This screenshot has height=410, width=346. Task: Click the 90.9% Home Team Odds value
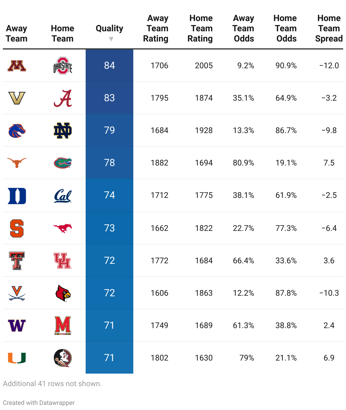tap(286, 66)
